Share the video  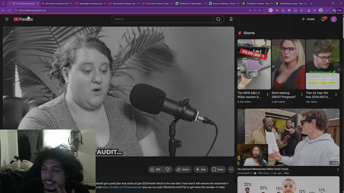click(183, 169)
